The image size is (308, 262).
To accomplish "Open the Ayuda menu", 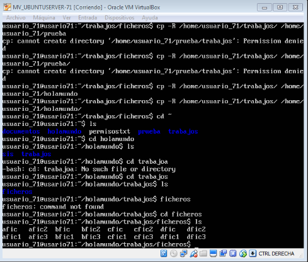I will (150, 18).
